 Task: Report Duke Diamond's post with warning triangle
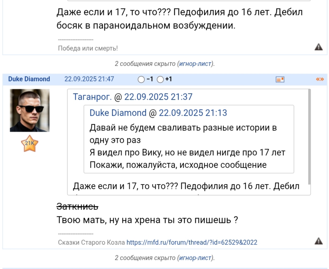pyautogui.click(x=319, y=241)
